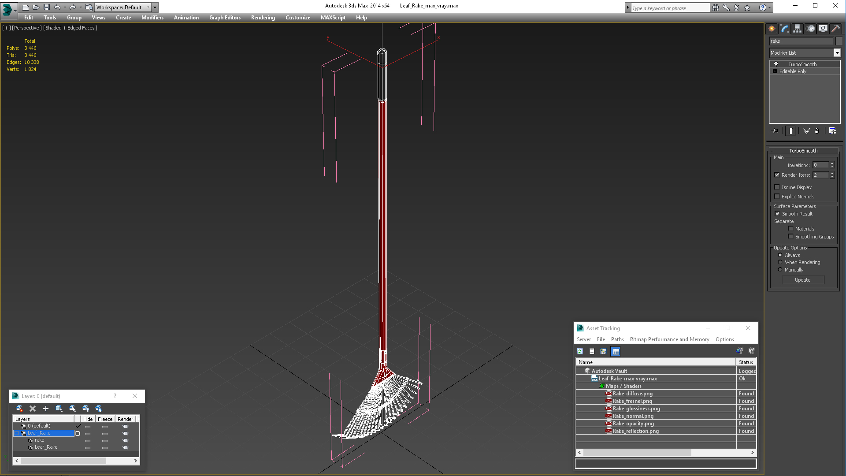Click the Pin Stack icon
846x476 pixels.
[x=775, y=131]
